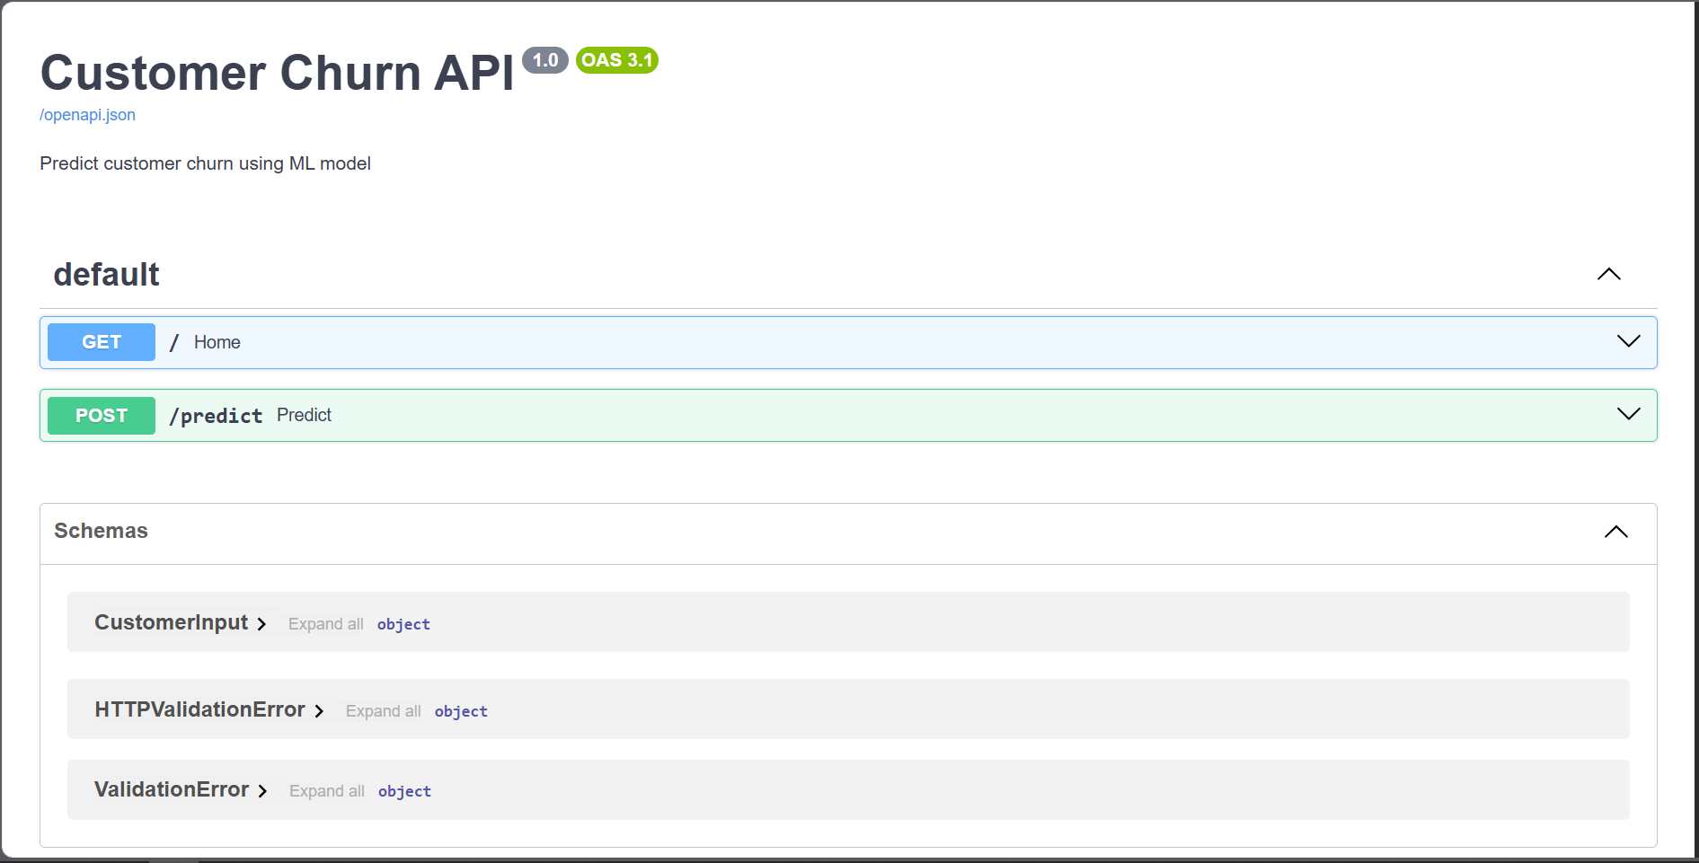Click the HTTPValidationError schema name
Screen dimensions: 1699x863
pos(199,709)
